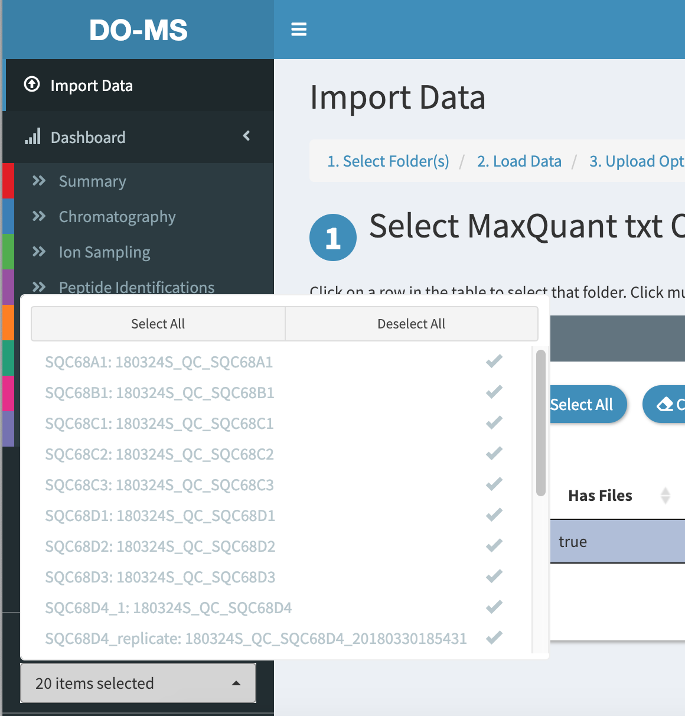Click the eraser icon on the clear button
Viewport: 685px width, 716px height.
click(x=666, y=404)
